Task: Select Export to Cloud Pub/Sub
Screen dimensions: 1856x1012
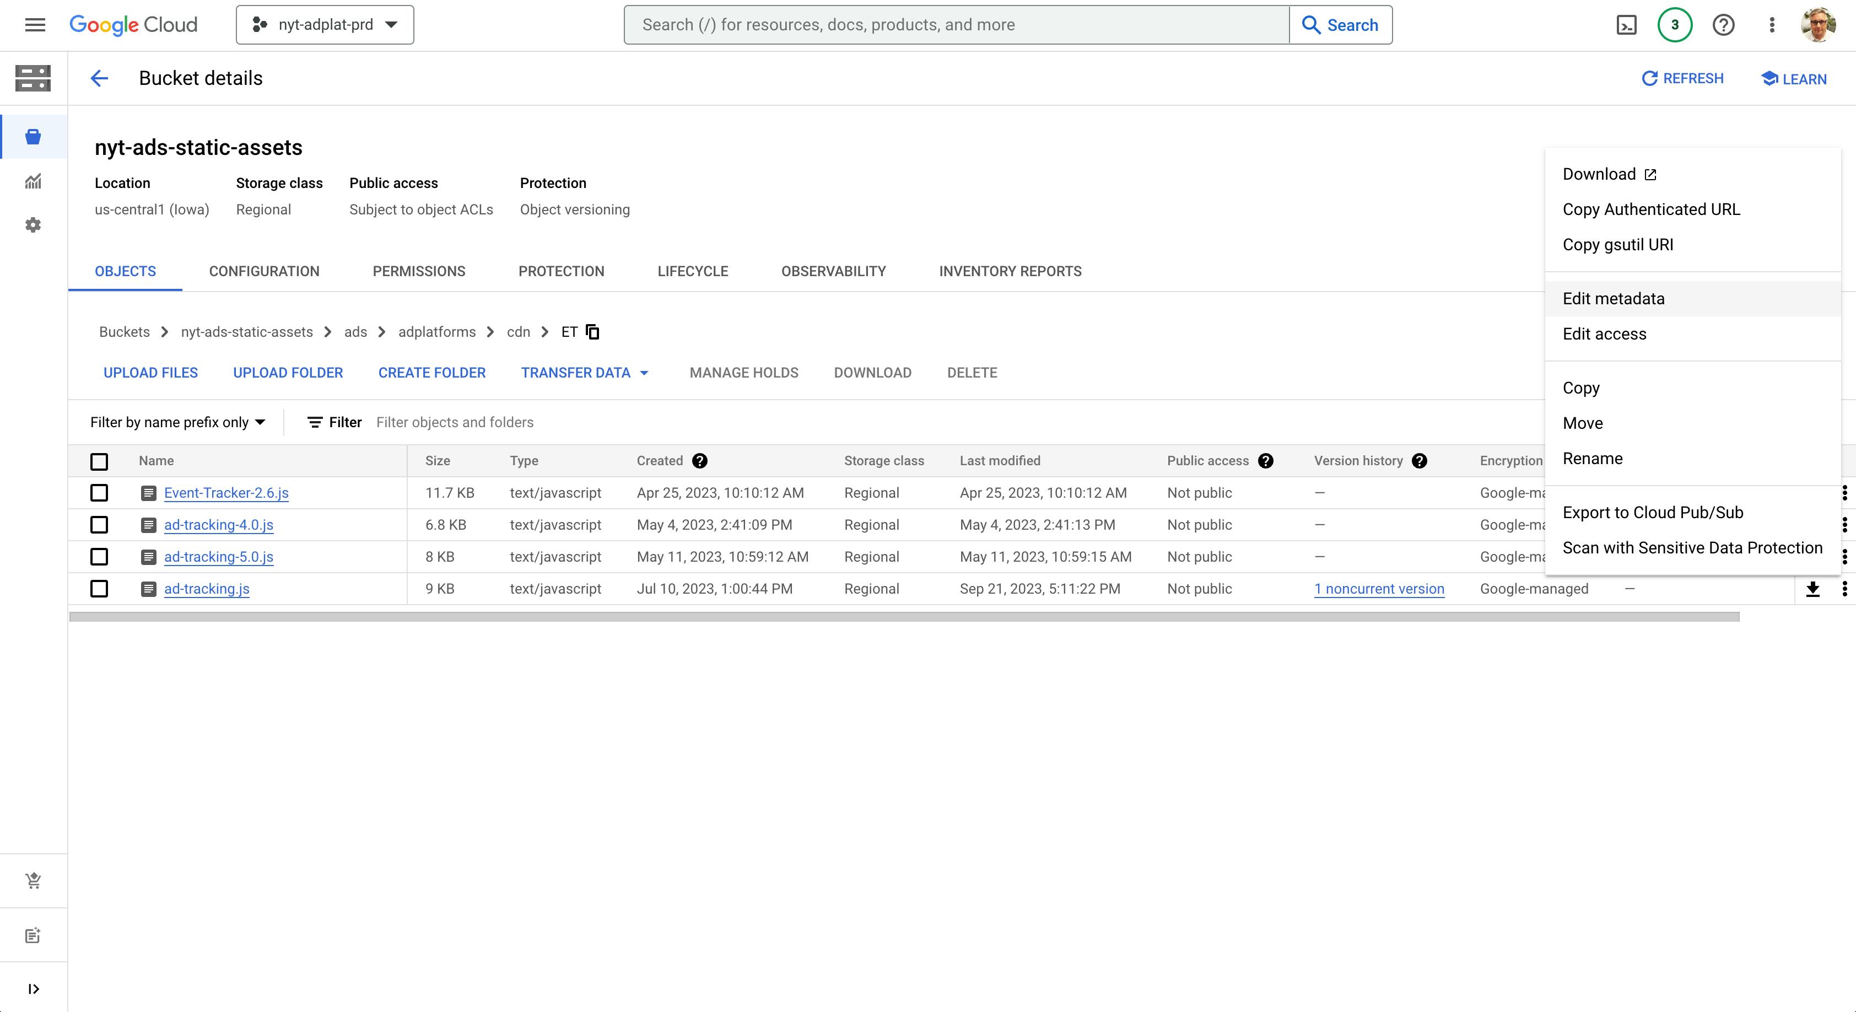Action: click(1693, 513)
